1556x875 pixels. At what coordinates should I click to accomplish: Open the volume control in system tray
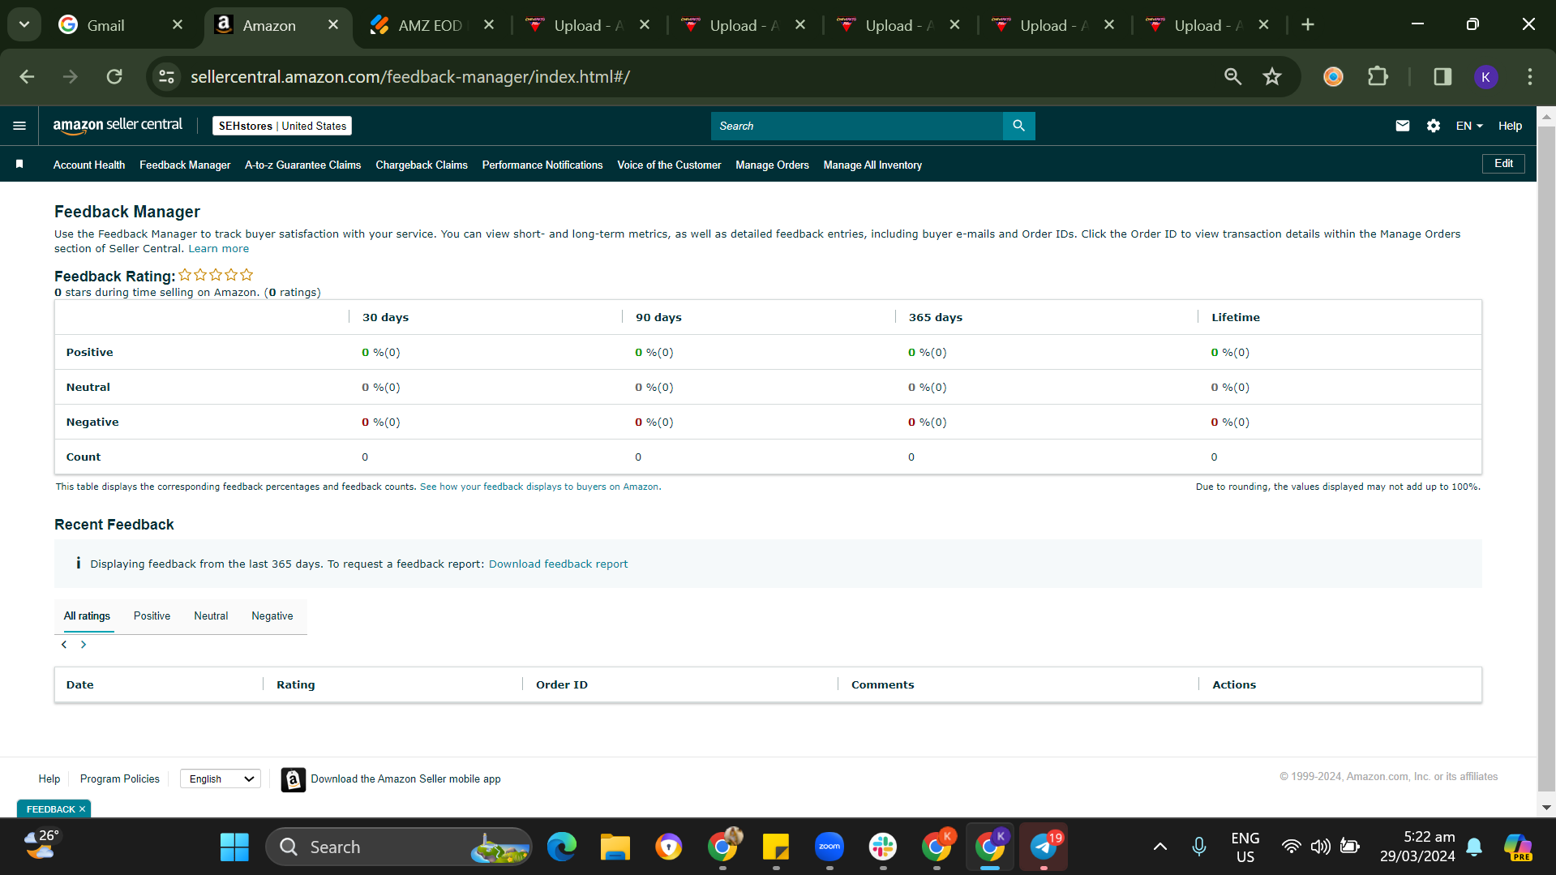coord(1321,847)
